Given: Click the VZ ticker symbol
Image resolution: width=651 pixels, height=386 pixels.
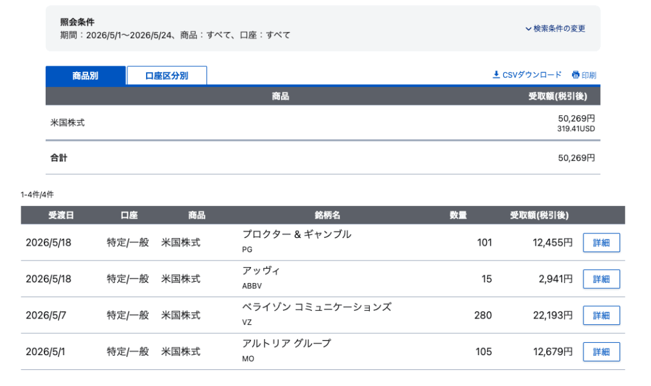Looking at the screenshot, I should [x=246, y=322].
